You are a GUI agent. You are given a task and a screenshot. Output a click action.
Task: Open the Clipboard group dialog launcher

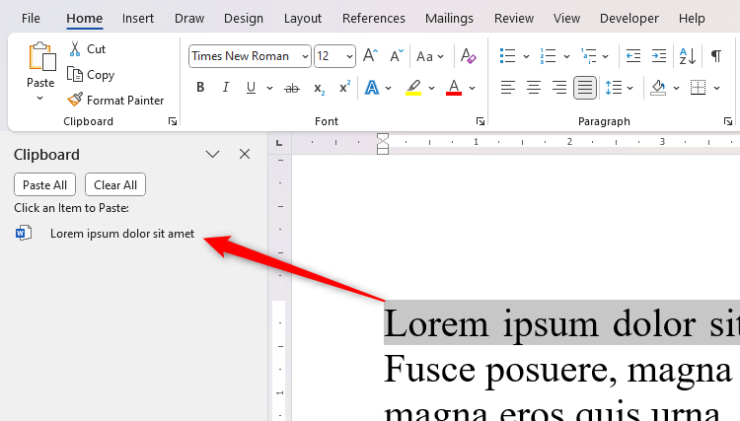click(173, 121)
